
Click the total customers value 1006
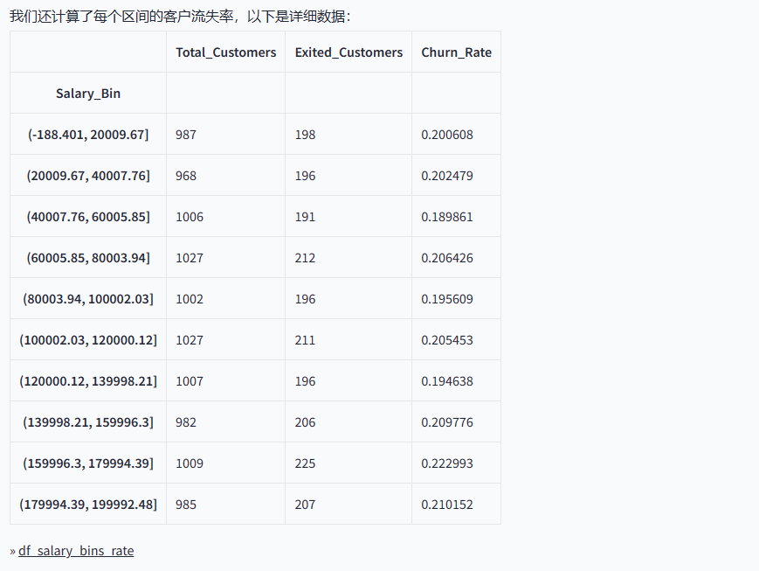pyautogui.click(x=190, y=217)
